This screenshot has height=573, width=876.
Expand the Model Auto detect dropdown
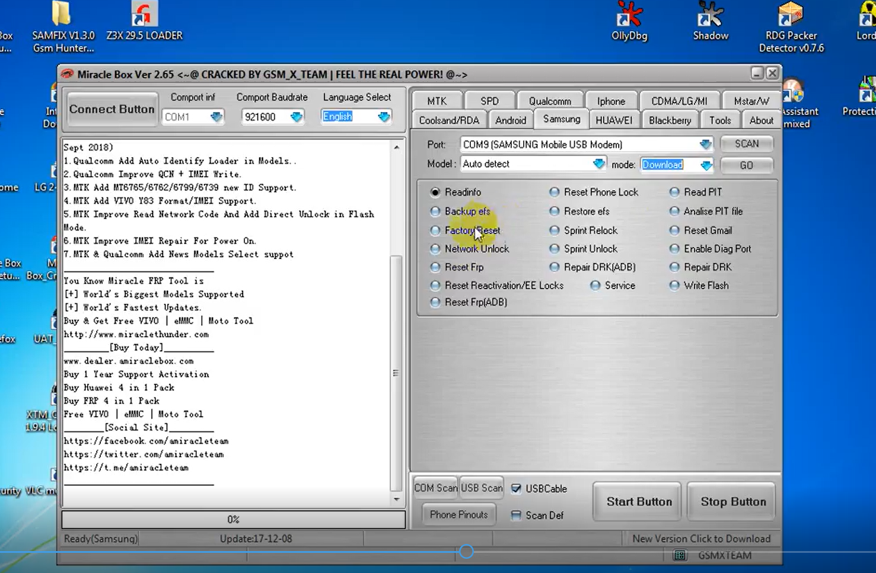599,164
